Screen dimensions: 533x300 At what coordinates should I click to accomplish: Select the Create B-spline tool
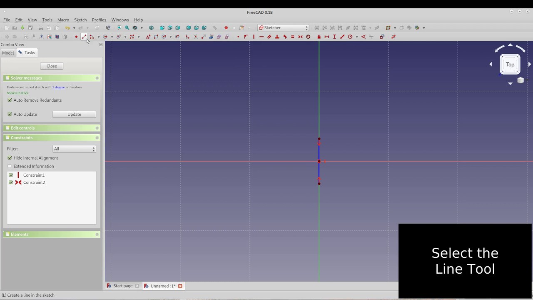[132, 37]
